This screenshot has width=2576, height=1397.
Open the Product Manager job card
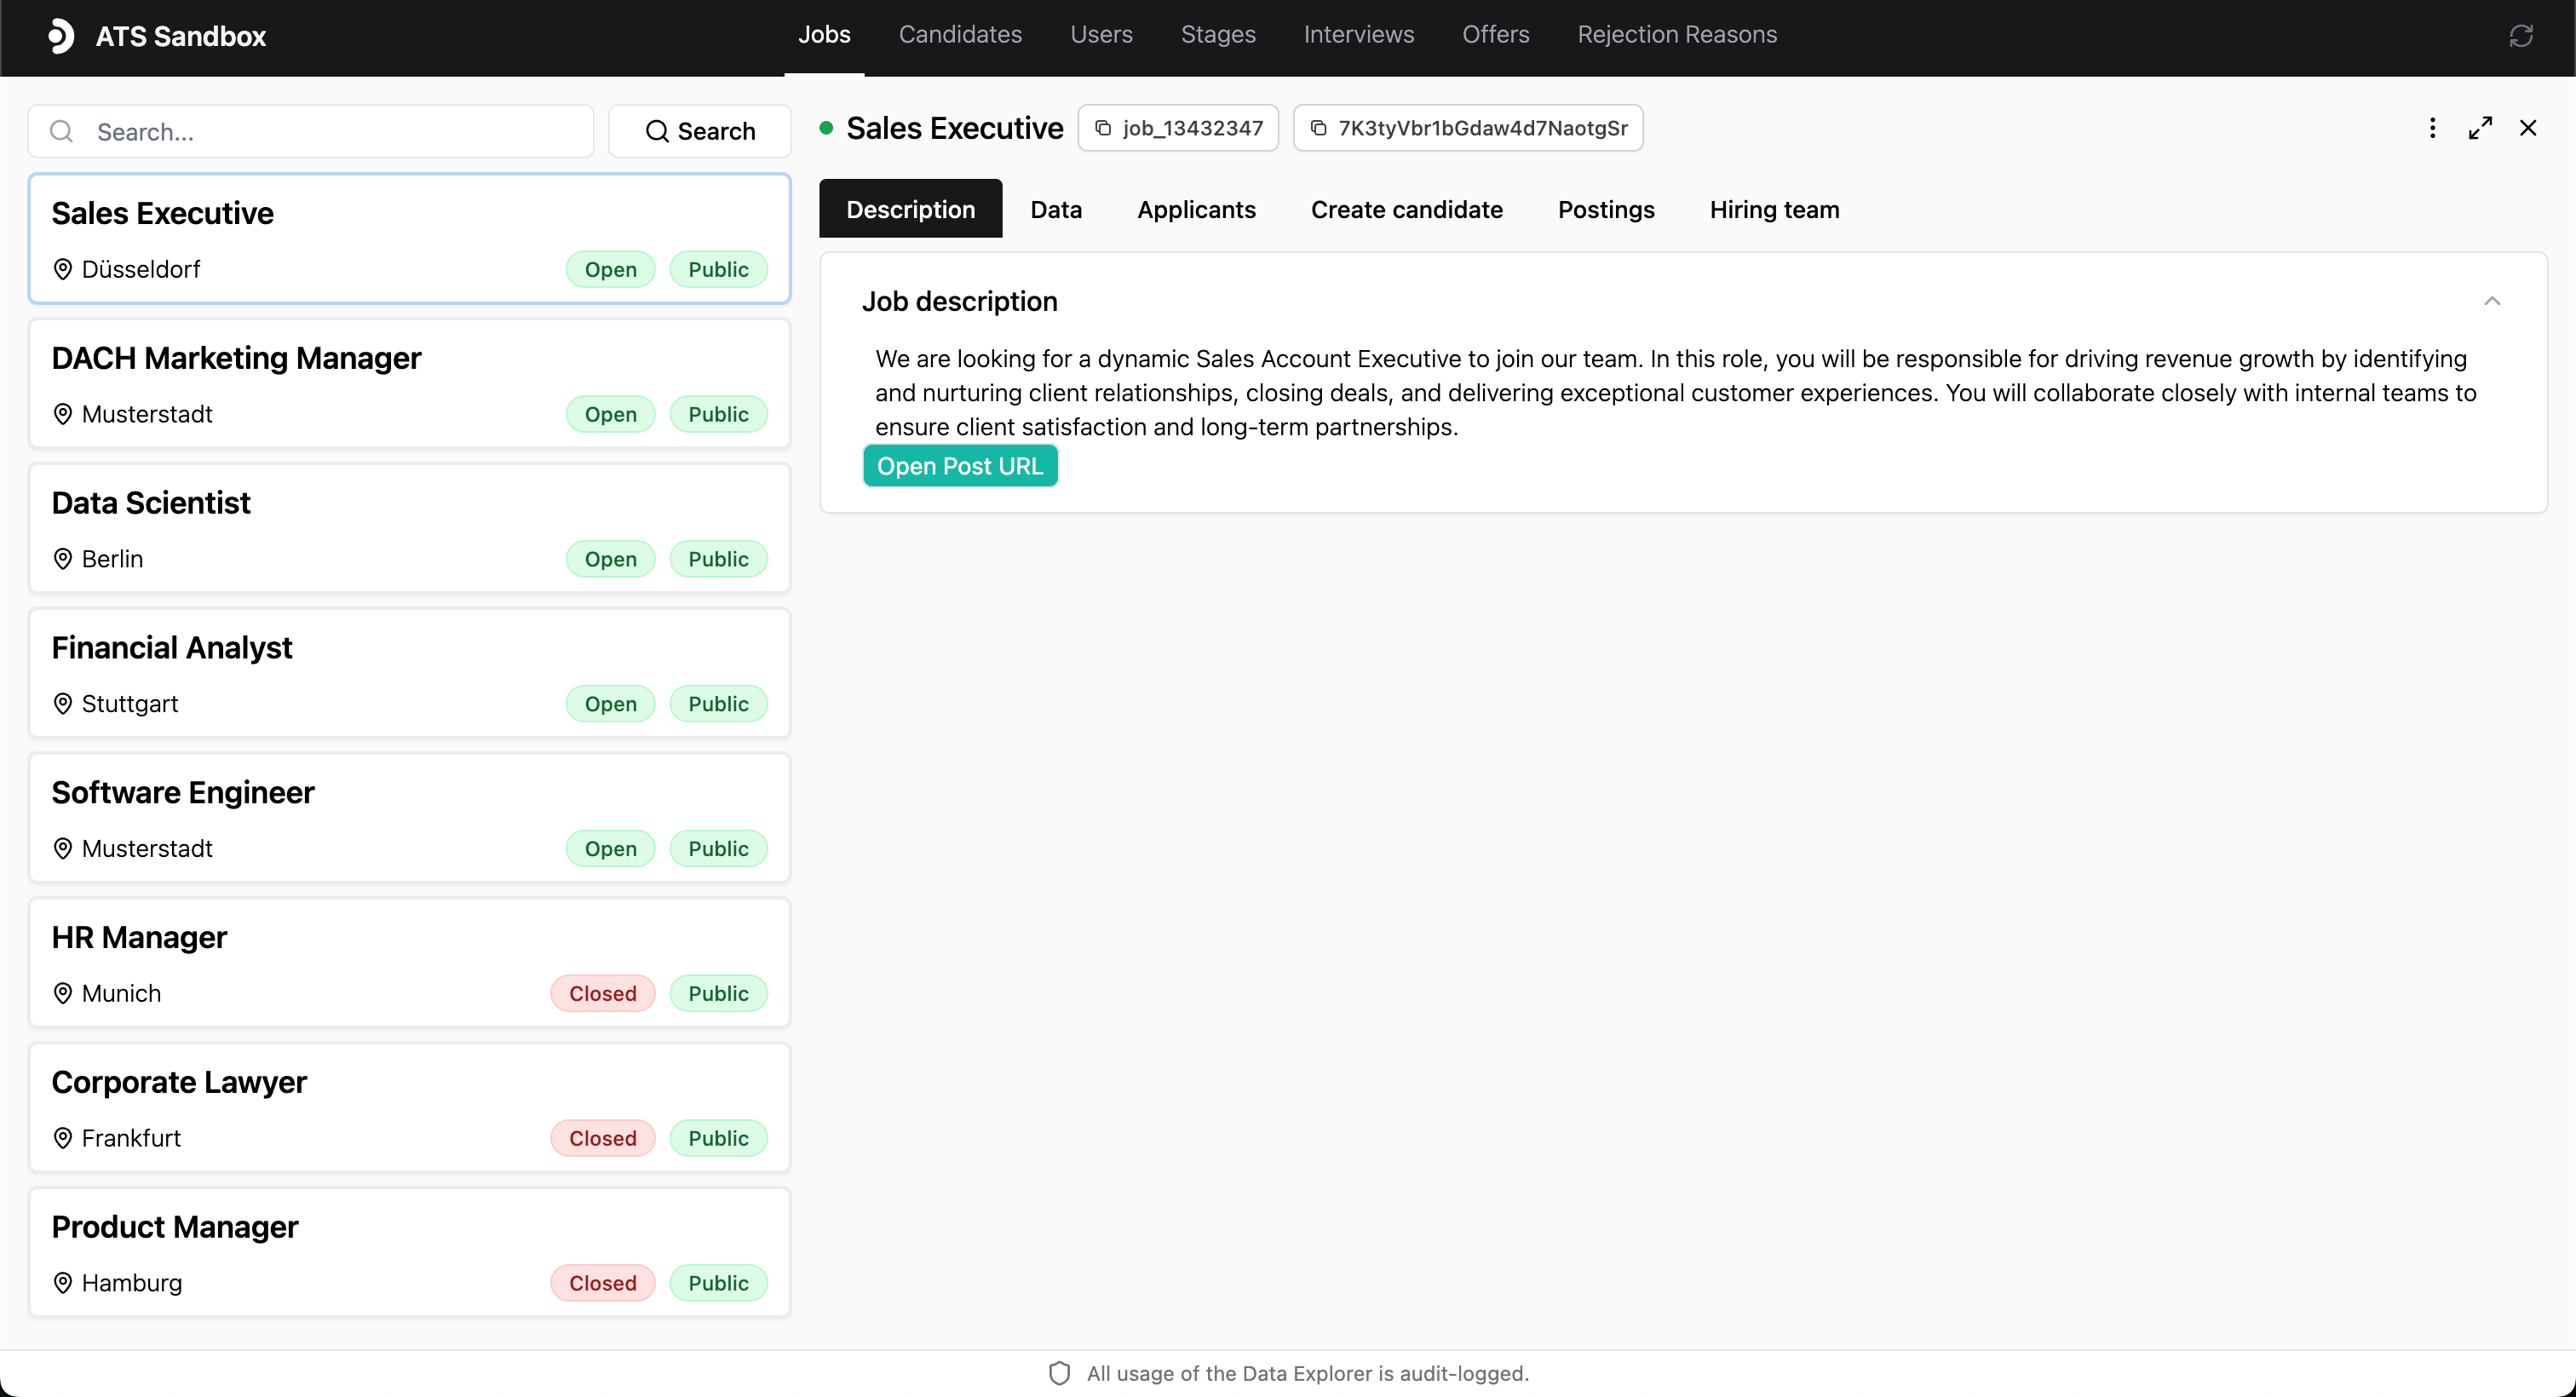410,1254
